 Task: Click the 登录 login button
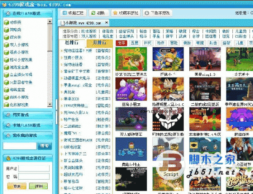[17, 186]
